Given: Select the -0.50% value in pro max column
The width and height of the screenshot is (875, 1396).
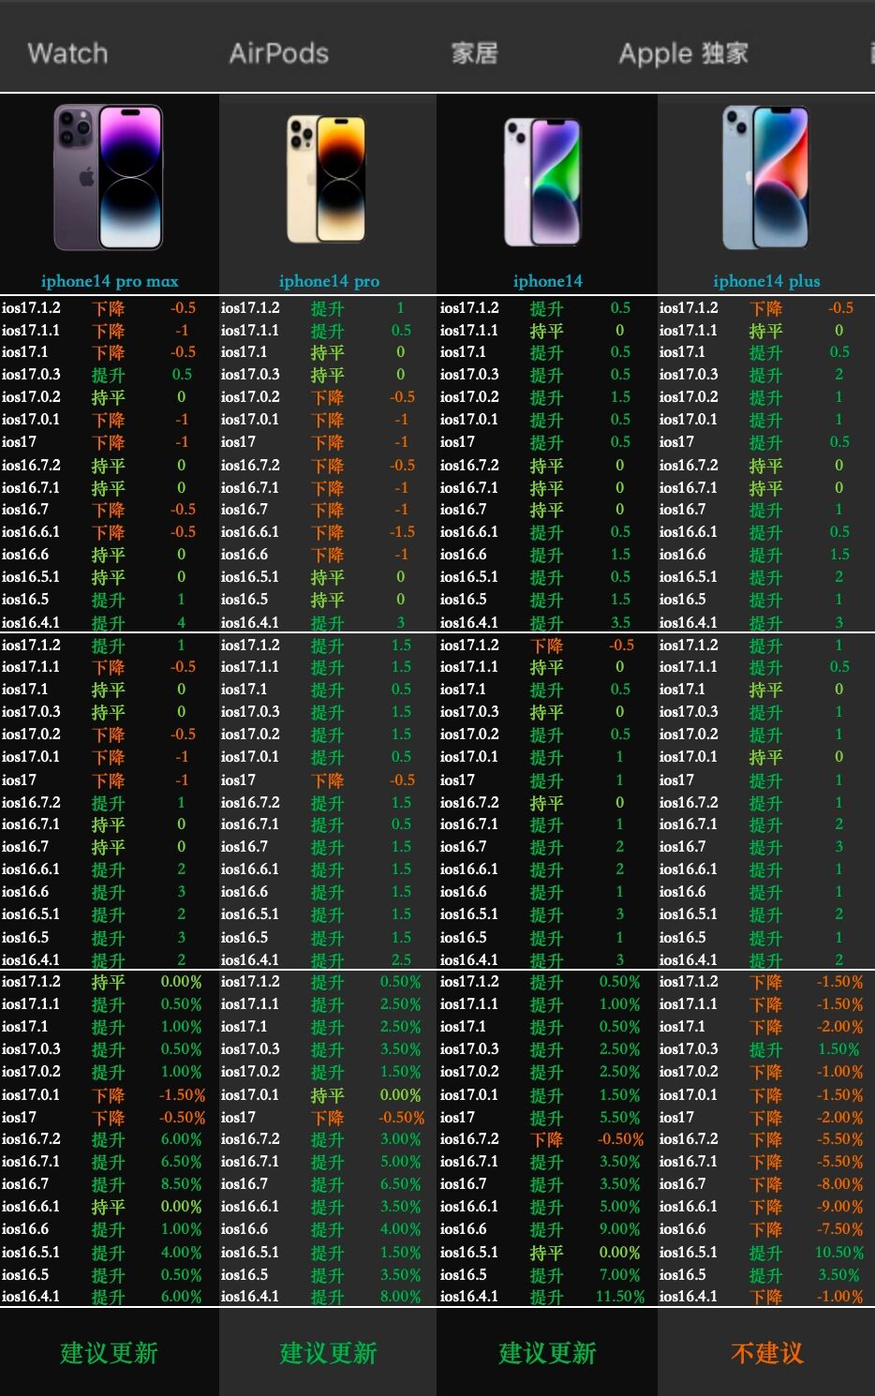Looking at the screenshot, I should [182, 1118].
